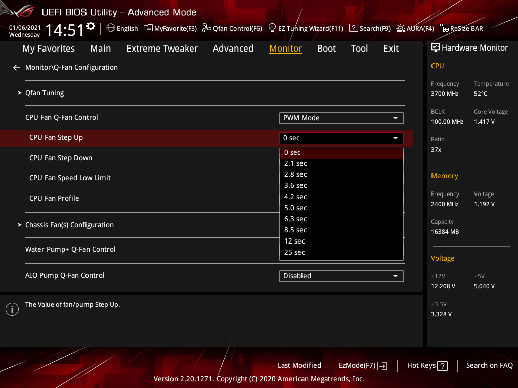
Task: Open CPU Fan Q-Fan Control PWM Mode dropdown
Action: (x=341, y=118)
